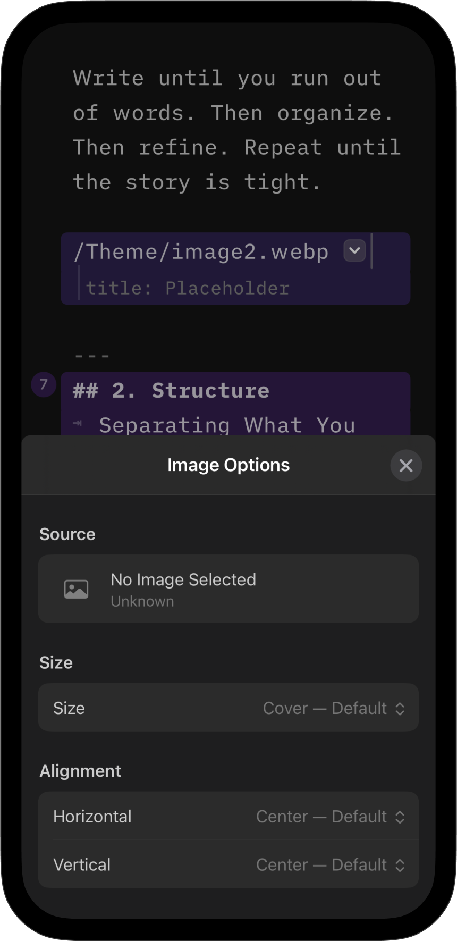Viewport: 457px width, 941px height.
Task: Click the Unknown subtitle under No Image Selected
Action: point(142,602)
